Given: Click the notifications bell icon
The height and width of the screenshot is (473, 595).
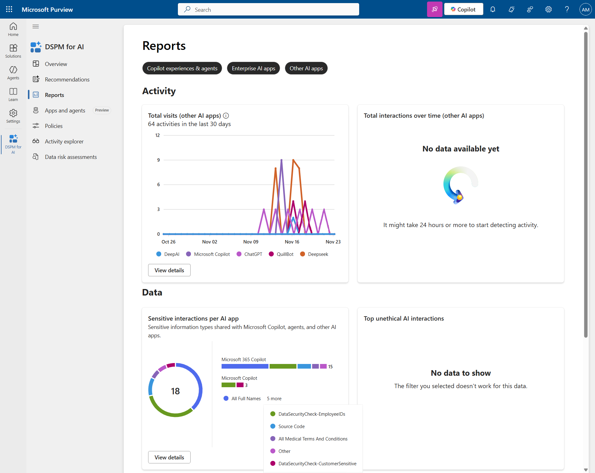Looking at the screenshot, I should coord(493,9).
